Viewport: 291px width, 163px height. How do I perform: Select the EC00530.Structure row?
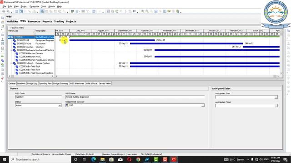[31, 47]
